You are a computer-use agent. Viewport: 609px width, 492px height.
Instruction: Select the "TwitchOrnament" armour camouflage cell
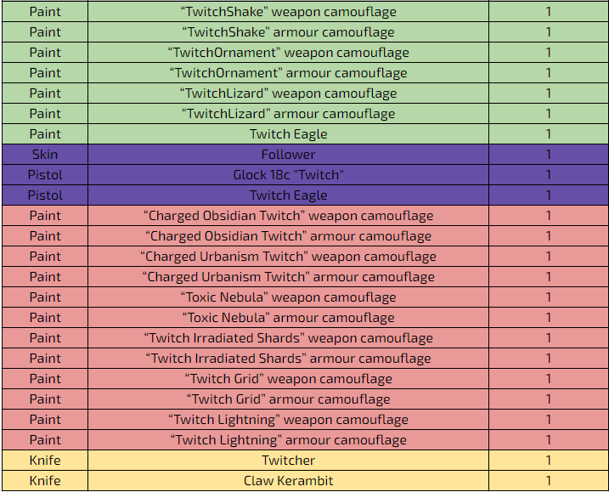[288, 73]
